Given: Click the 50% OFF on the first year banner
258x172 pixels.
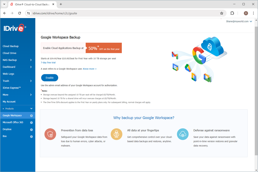Looking at the screenshot, I should [104, 48].
